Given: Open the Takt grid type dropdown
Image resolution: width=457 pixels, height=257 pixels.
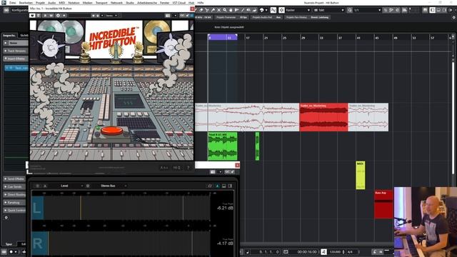Looking at the screenshot, I should tap(328, 10).
